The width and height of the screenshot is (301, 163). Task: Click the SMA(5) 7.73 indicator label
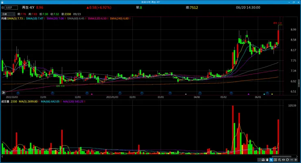[15, 19]
